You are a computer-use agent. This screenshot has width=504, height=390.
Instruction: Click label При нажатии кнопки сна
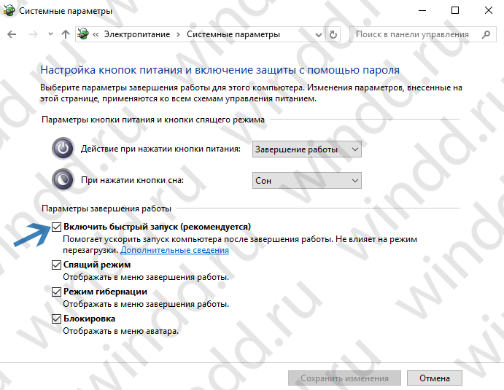pyautogui.click(x=133, y=180)
